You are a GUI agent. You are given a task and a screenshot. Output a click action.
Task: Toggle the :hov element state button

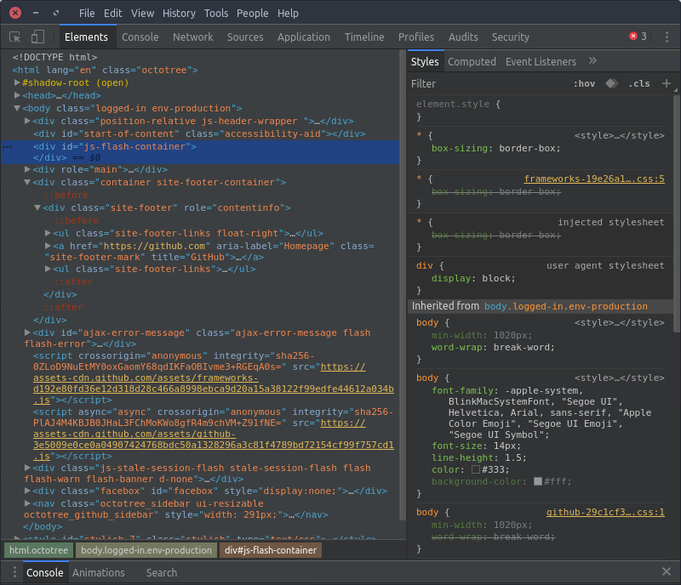click(x=584, y=83)
